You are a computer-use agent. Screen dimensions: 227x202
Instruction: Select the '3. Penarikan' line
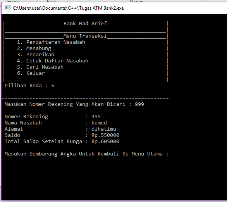36,55
